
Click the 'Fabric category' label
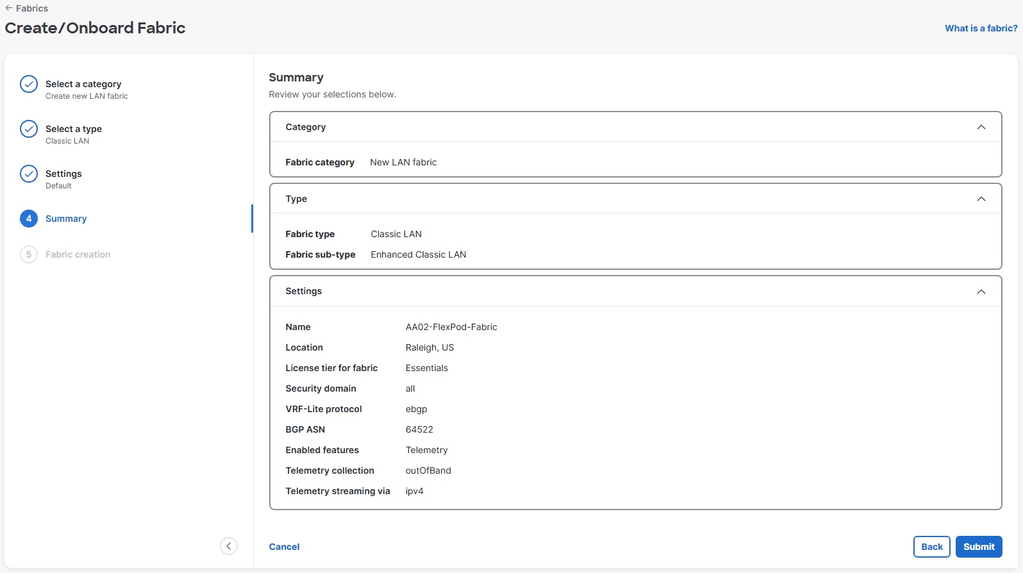pyautogui.click(x=320, y=162)
